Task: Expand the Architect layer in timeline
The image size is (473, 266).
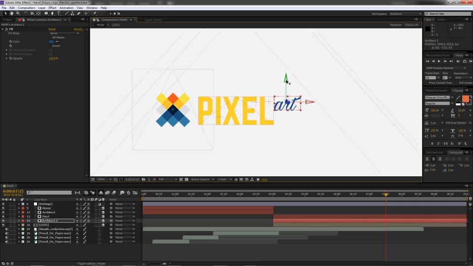Action: coord(19,212)
